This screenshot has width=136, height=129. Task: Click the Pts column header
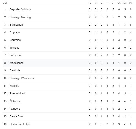[131, 3]
